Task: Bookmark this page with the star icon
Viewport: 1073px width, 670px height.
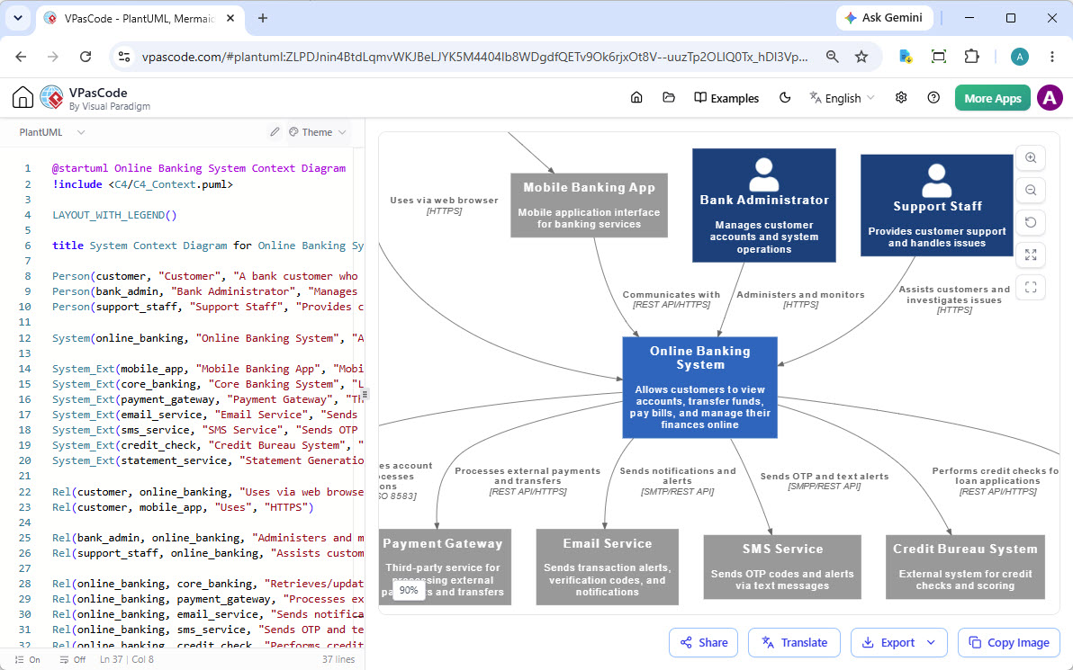Action: (861, 57)
